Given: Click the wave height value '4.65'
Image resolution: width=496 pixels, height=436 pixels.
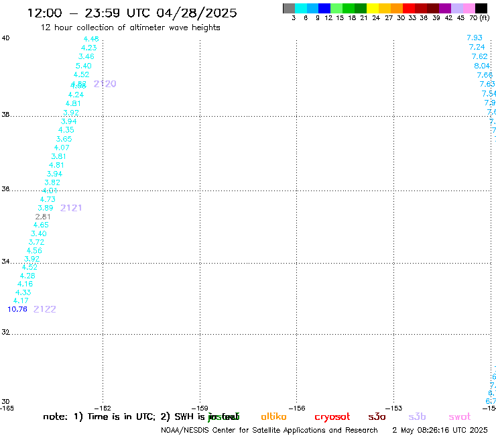Looking at the screenshot, I should click(41, 225).
